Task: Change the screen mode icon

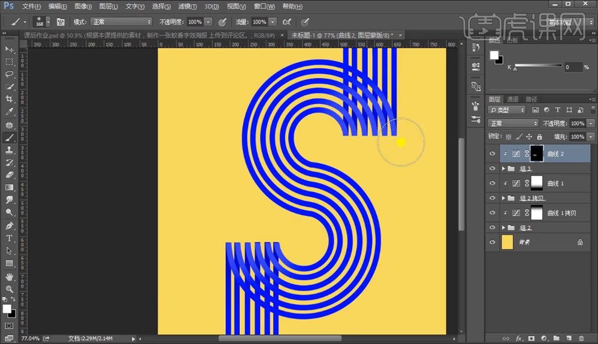Action: click(x=9, y=338)
